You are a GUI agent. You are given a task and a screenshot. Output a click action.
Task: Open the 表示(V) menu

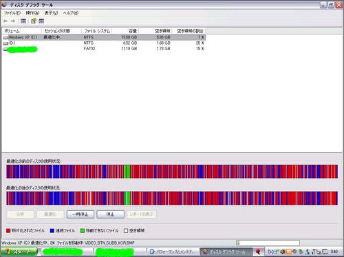coord(51,13)
